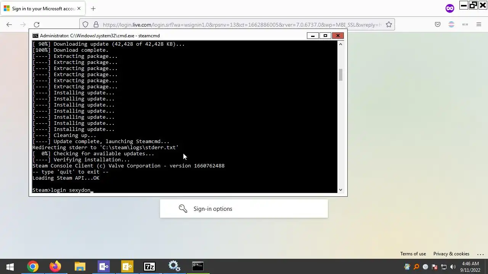Image resolution: width=488 pixels, height=274 pixels.
Task: Reload the current page in Firefox
Action: point(37,25)
